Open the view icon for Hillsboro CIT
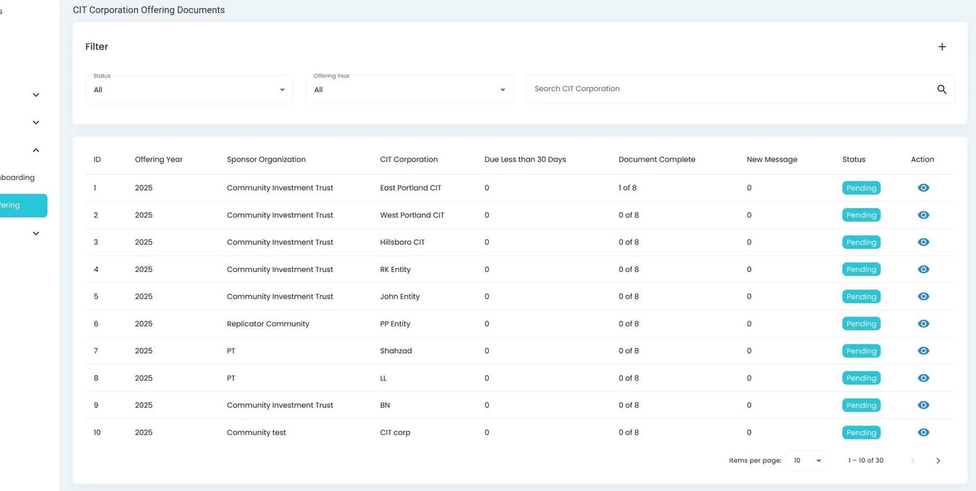The height and width of the screenshot is (491, 976). tap(923, 242)
